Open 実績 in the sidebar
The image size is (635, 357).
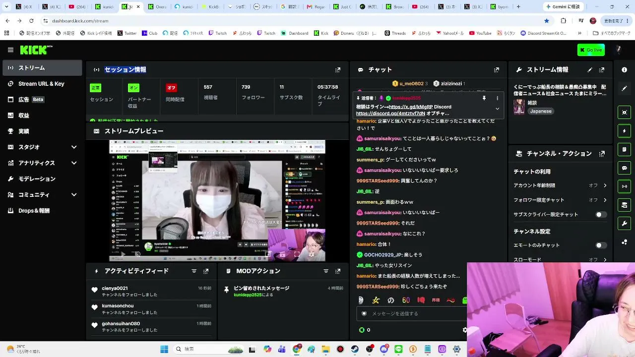[x=41, y=131]
